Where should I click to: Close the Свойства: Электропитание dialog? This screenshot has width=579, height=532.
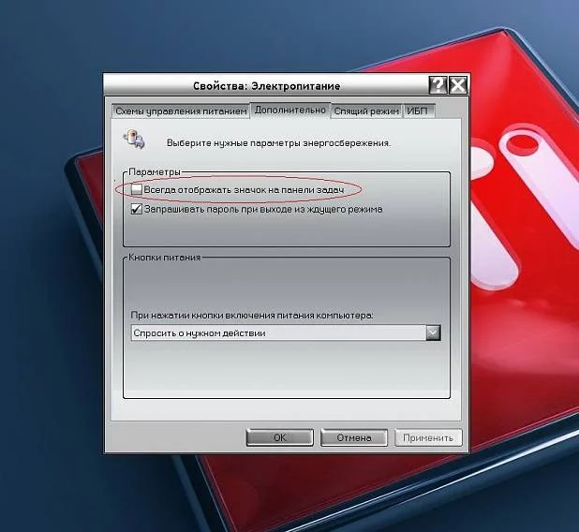pyautogui.click(x=458, y=85)
